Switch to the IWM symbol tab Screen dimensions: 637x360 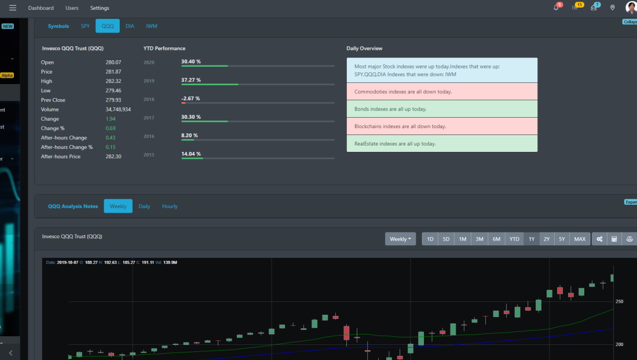click(152, 26)
